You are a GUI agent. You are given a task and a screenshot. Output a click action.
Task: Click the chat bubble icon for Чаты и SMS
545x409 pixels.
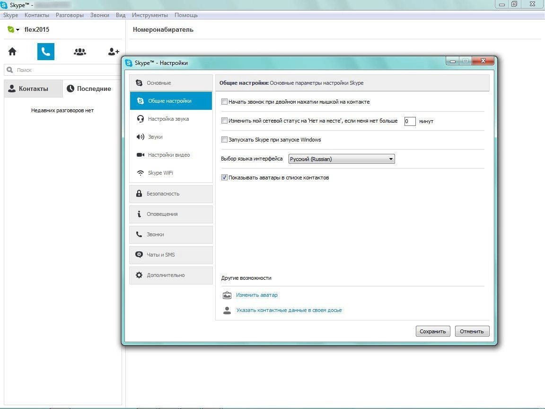[139, 255]
